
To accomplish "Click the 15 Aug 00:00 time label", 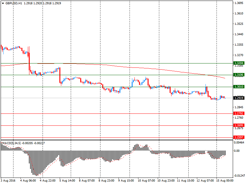I will coord(225,181).
